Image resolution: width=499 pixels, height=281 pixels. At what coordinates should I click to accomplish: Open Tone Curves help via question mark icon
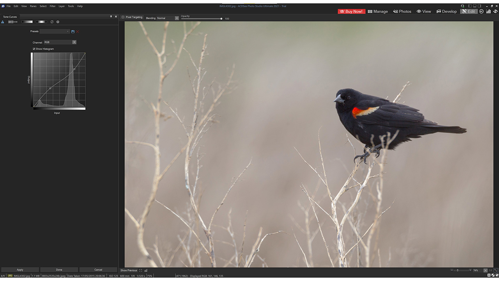58,22
